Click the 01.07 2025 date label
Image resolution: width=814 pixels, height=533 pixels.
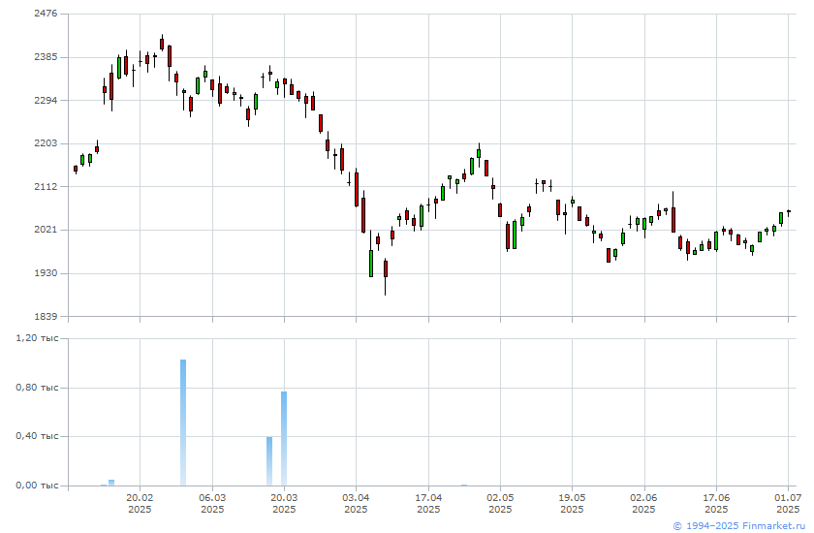coord(788,503)
